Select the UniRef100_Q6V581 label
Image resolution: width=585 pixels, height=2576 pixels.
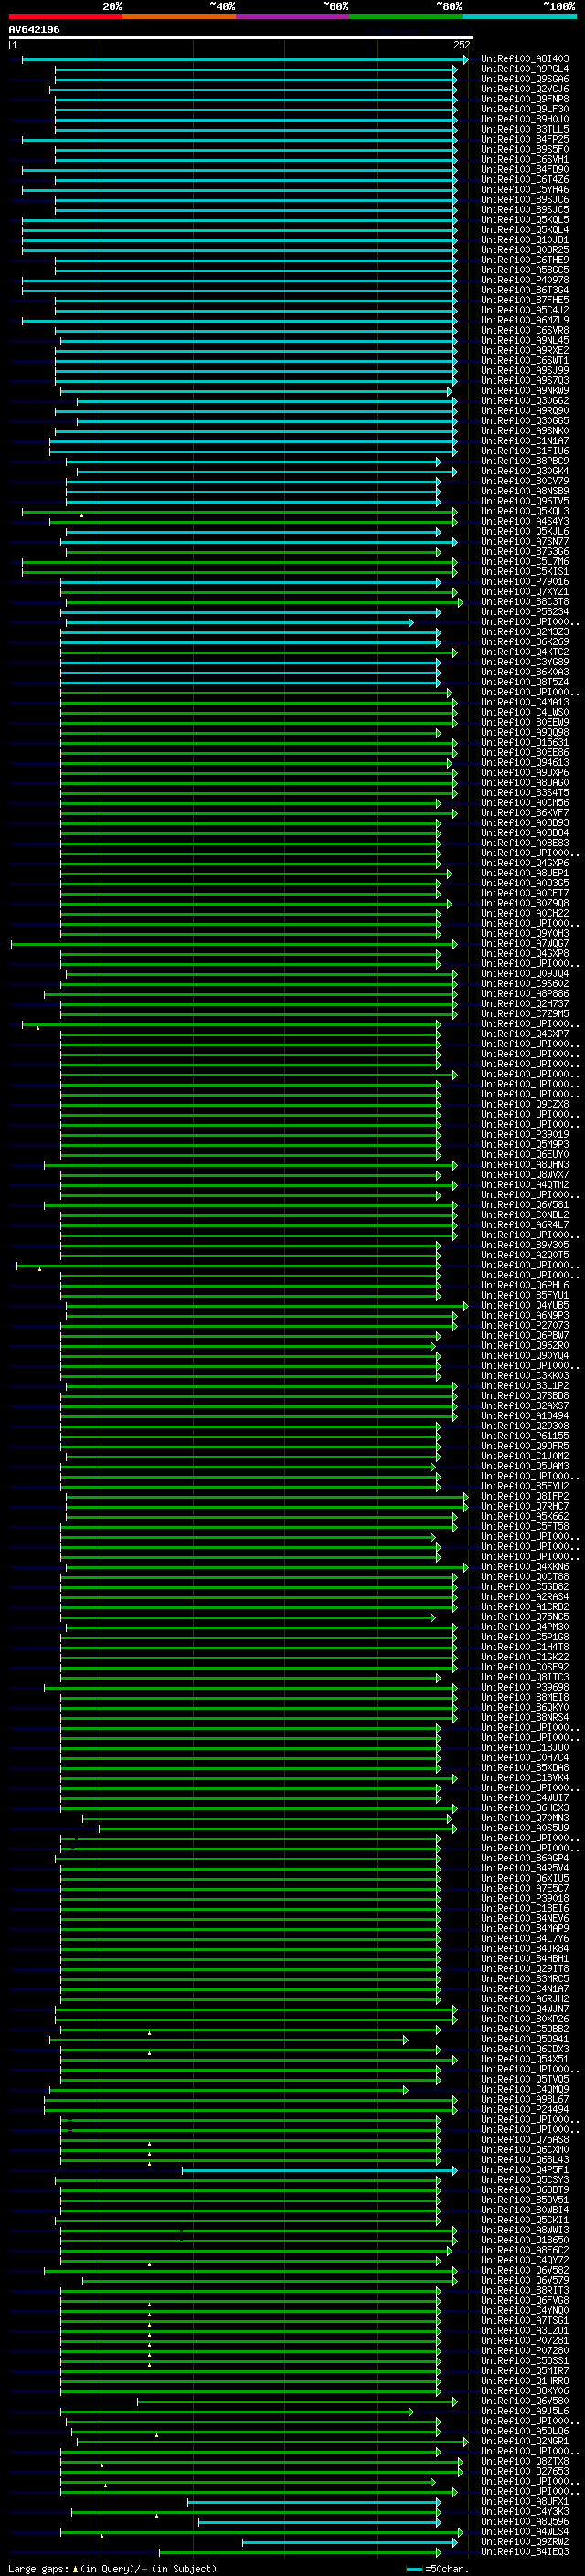(x=525, y=1205)
